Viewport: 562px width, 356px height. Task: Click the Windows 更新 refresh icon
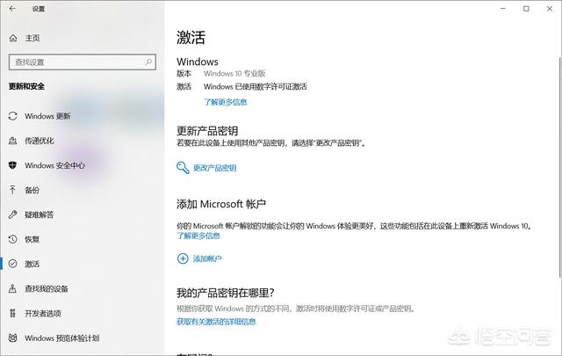[x=13, y=116]
